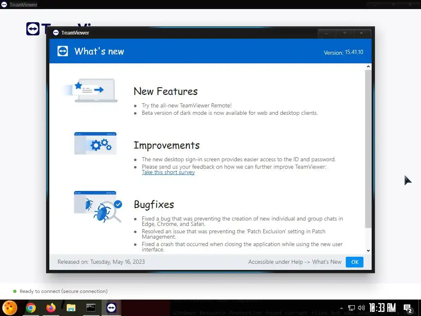421x316 pixels.
Task: Open File Explorer from the taskbar
Action: [71, 308]
